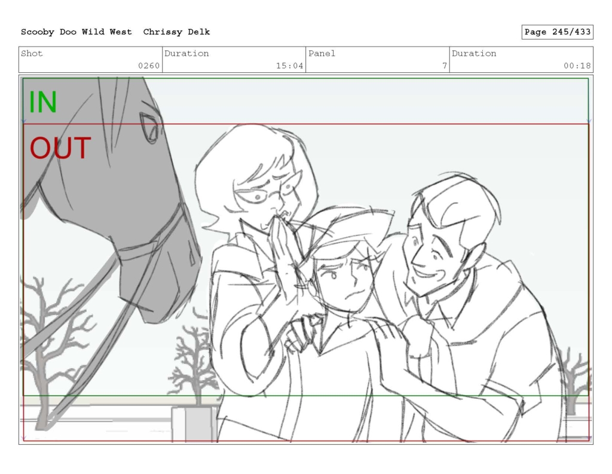The image size is (612, 474).
Task: Select the name 'Chrissy Delk'
Action: pos(176,32)
